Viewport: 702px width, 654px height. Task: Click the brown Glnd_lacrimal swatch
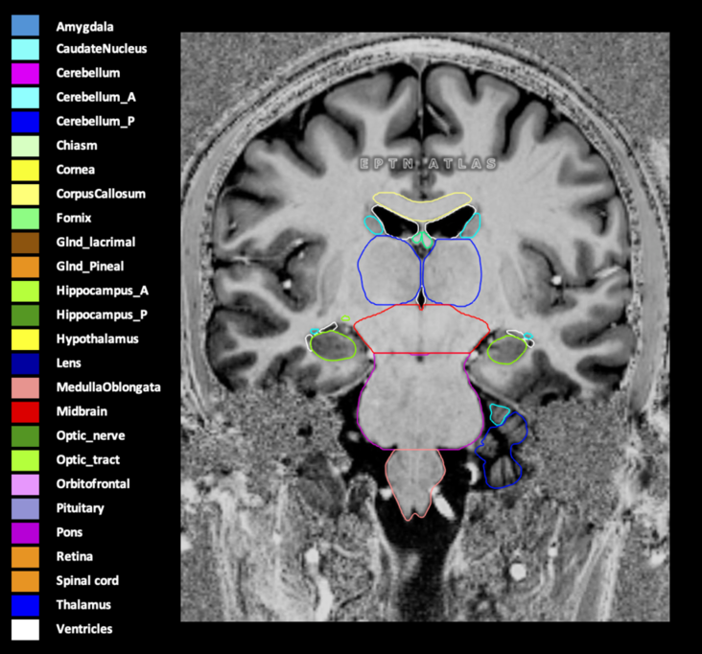point(25,243)
